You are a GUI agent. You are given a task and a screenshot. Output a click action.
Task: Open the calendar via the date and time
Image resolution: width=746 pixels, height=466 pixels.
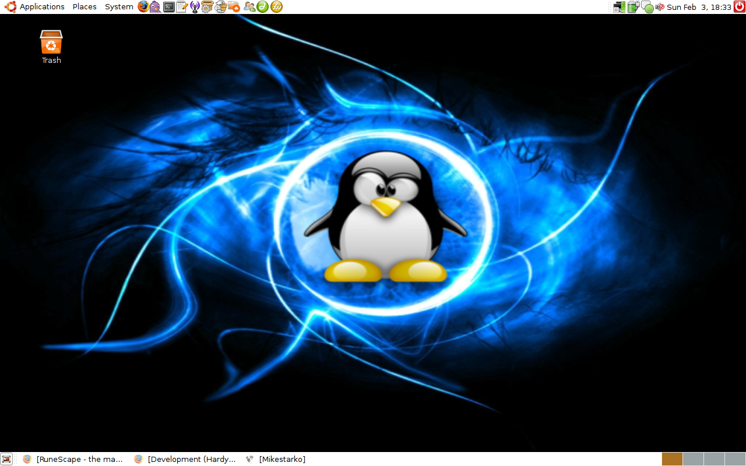(699, 7)
